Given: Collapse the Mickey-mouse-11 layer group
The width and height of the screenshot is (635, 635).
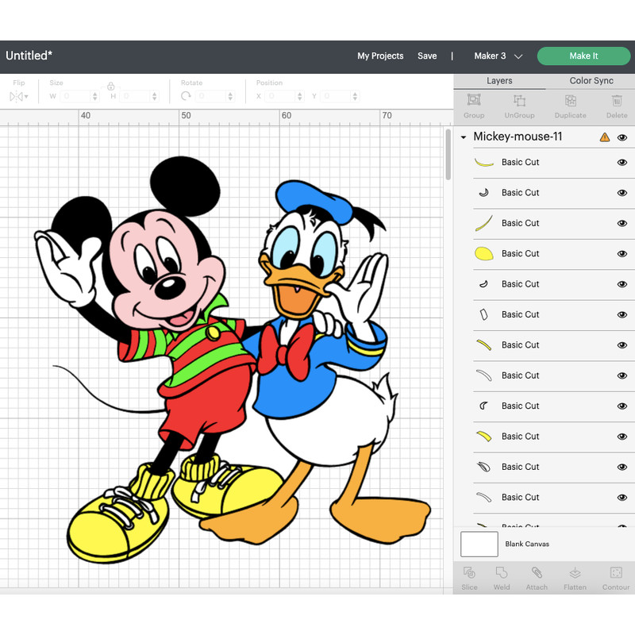Looking at the screenshot, I should 463,137.
